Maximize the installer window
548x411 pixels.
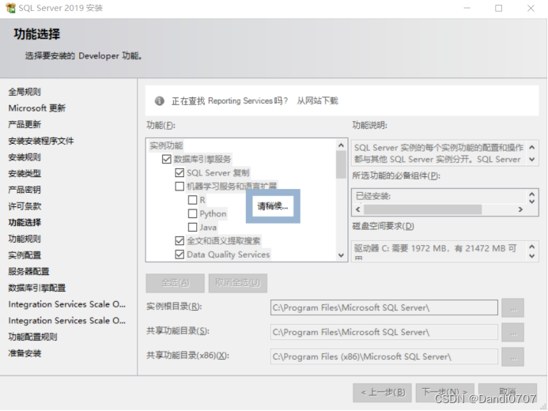(x=499, y=8)
